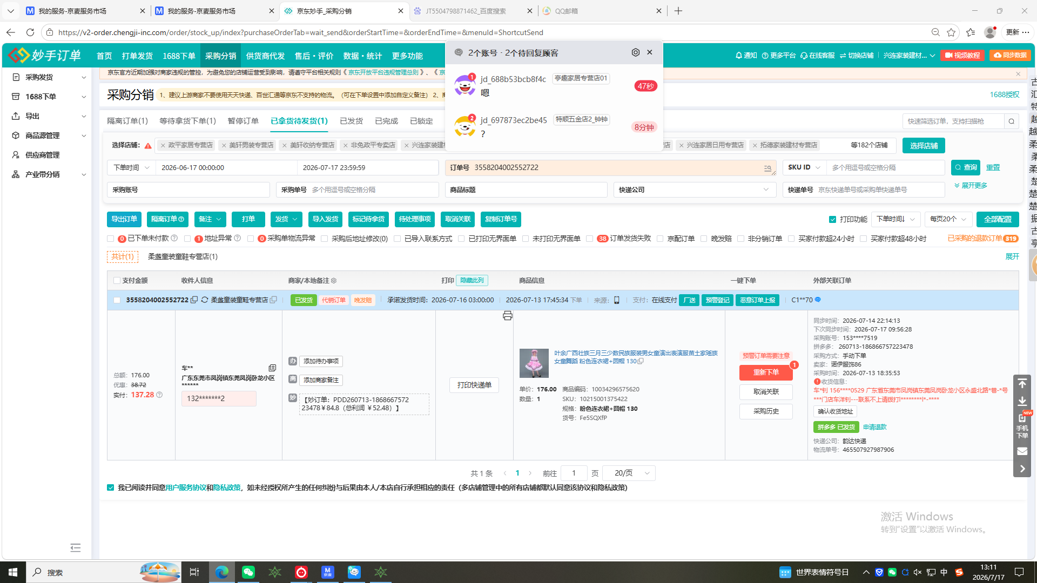Click the 通知 bell in the header

coord(746,56)
